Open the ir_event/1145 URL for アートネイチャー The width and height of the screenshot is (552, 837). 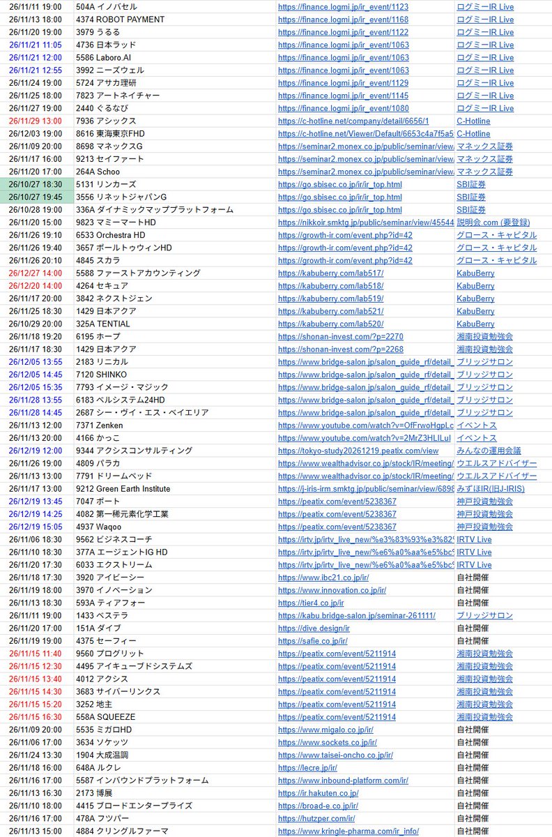[343, 96]
